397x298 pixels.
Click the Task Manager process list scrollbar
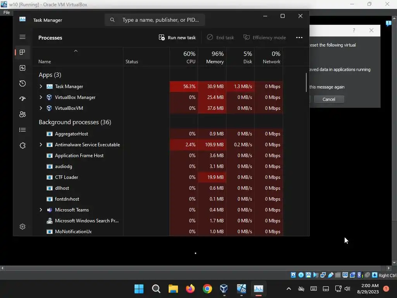coord(306,82)
